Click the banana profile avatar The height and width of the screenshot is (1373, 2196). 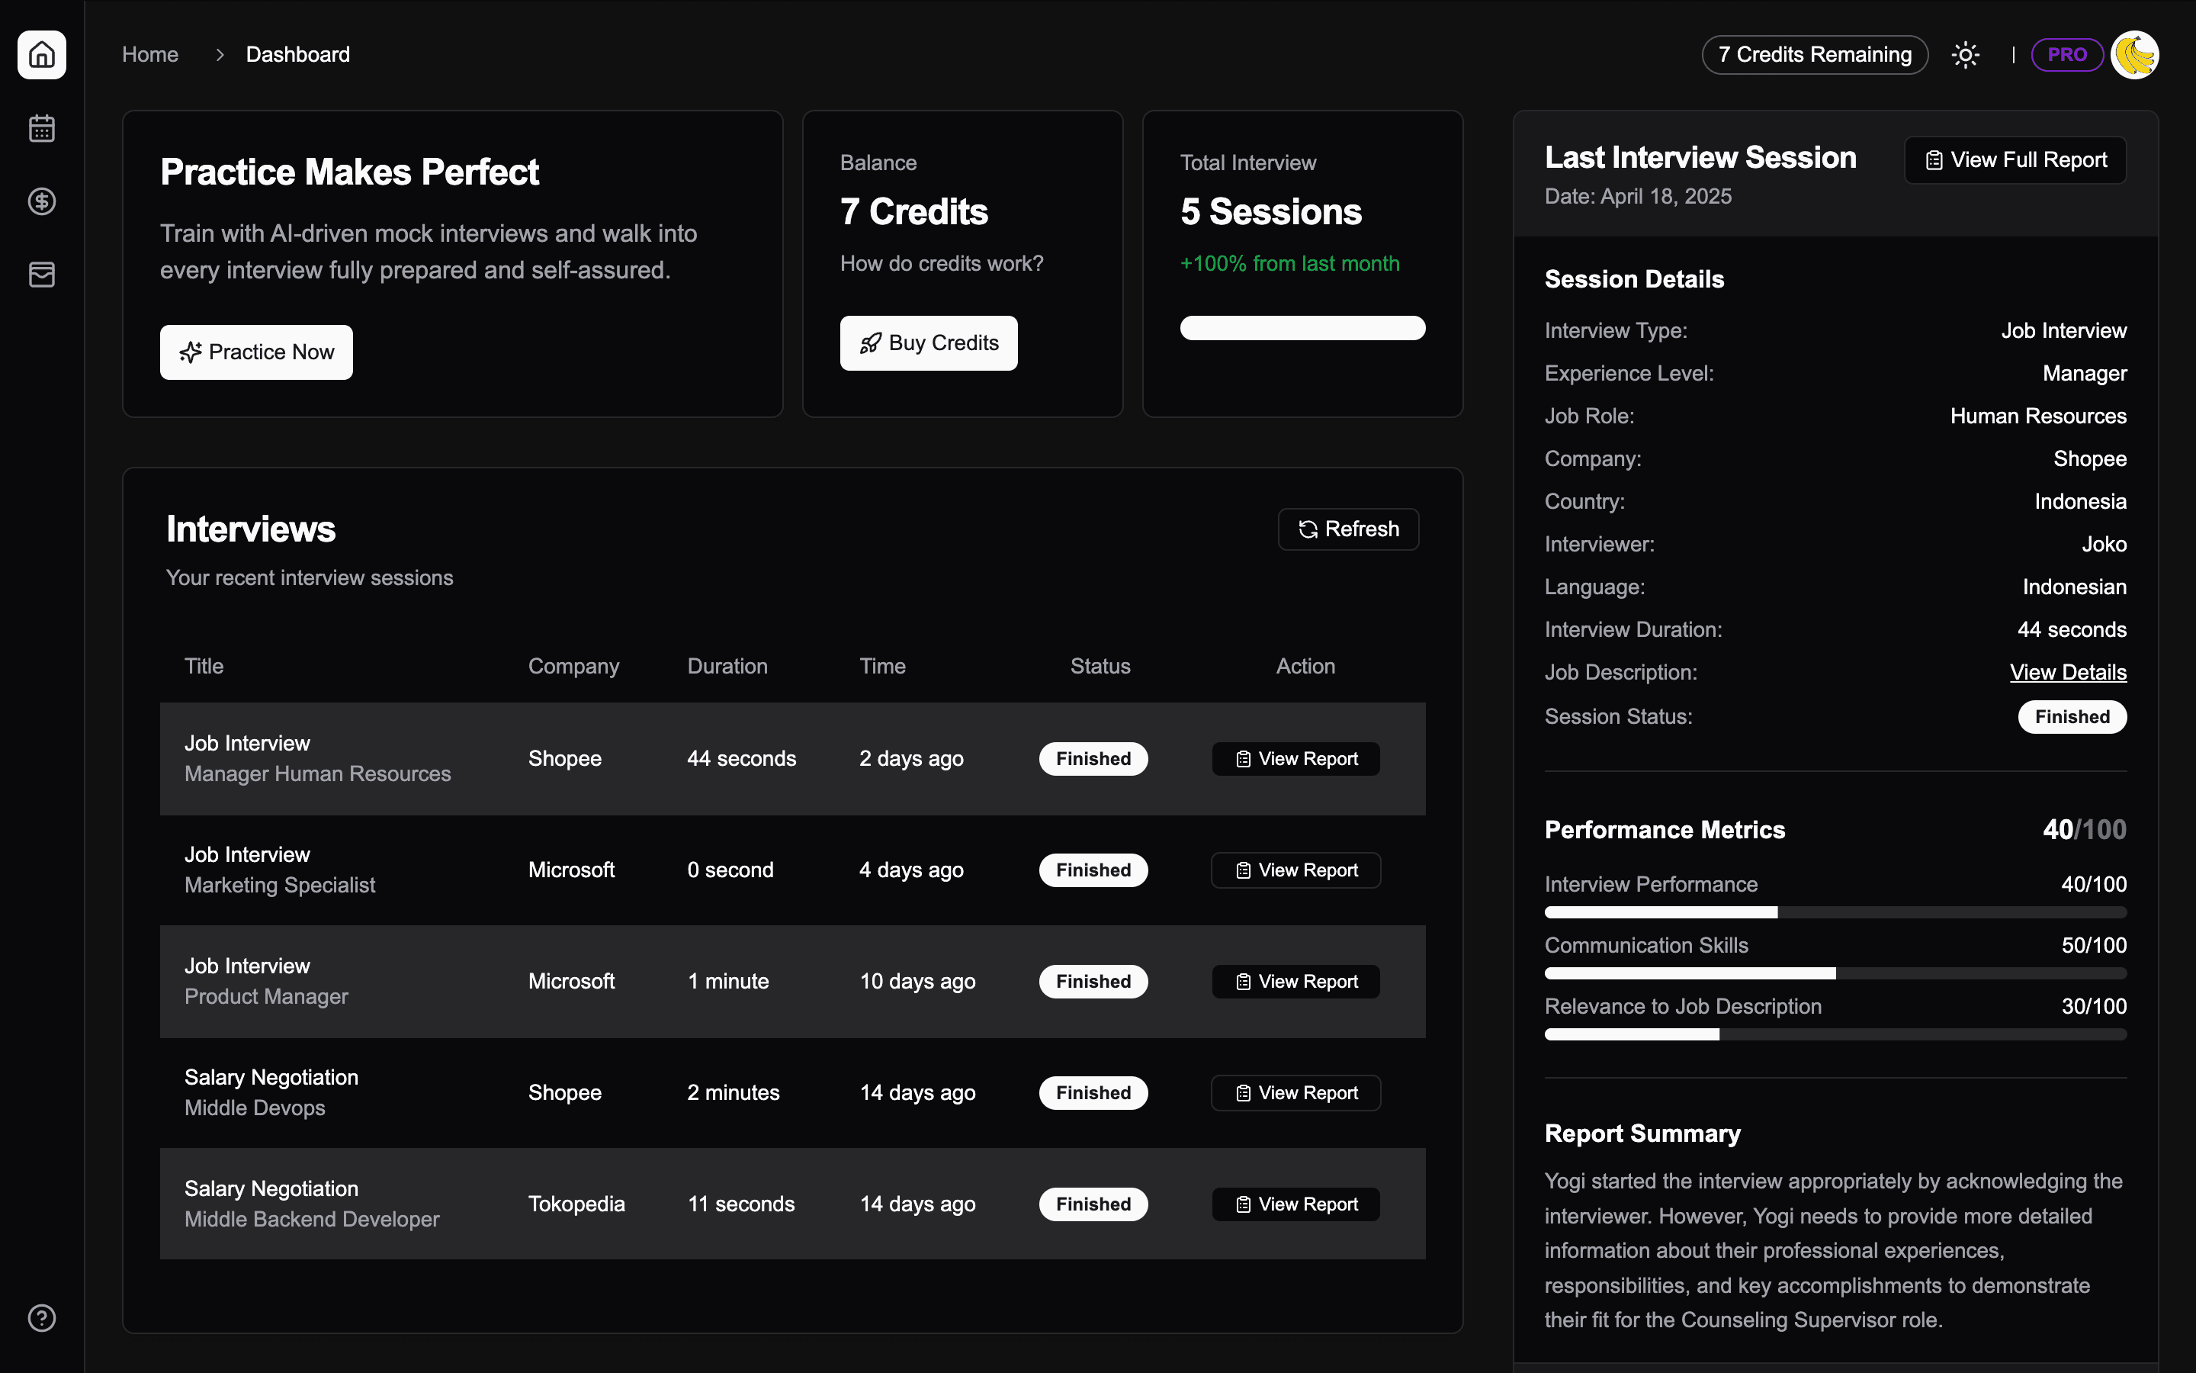point(2135,54)
